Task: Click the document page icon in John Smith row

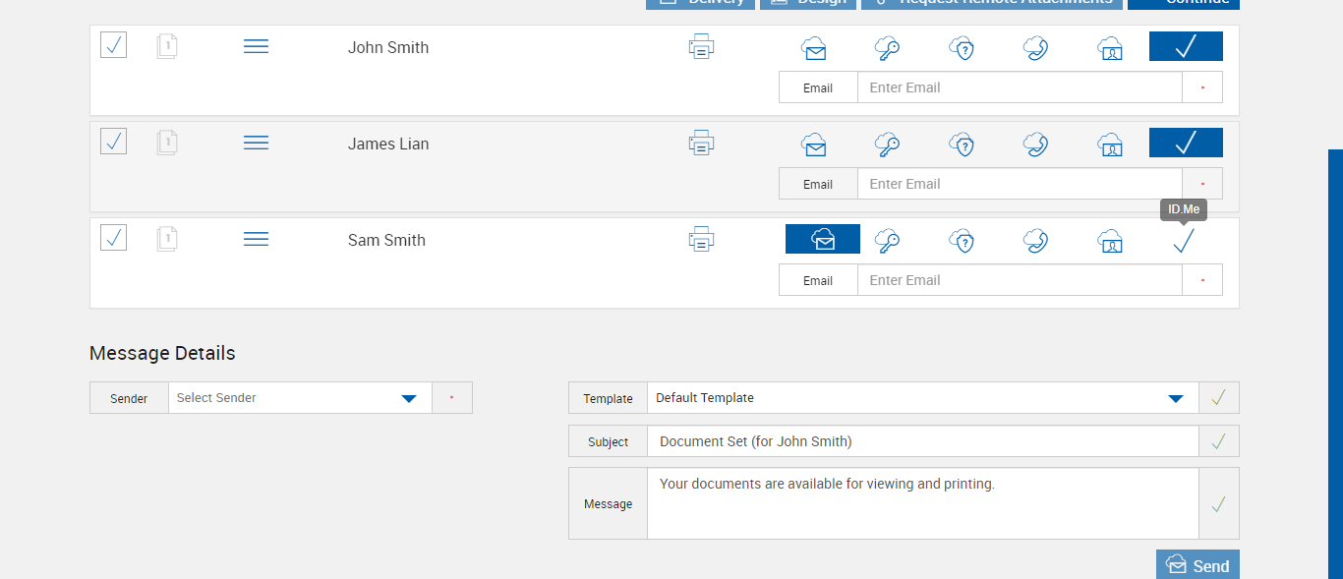Action: click(167, 46)
